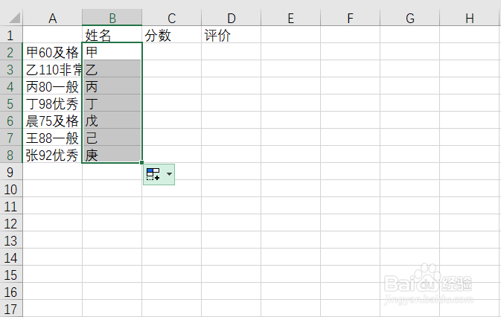501x317 pixels.
Task: Click cell containing 姓名
Action: coord(112,34)
